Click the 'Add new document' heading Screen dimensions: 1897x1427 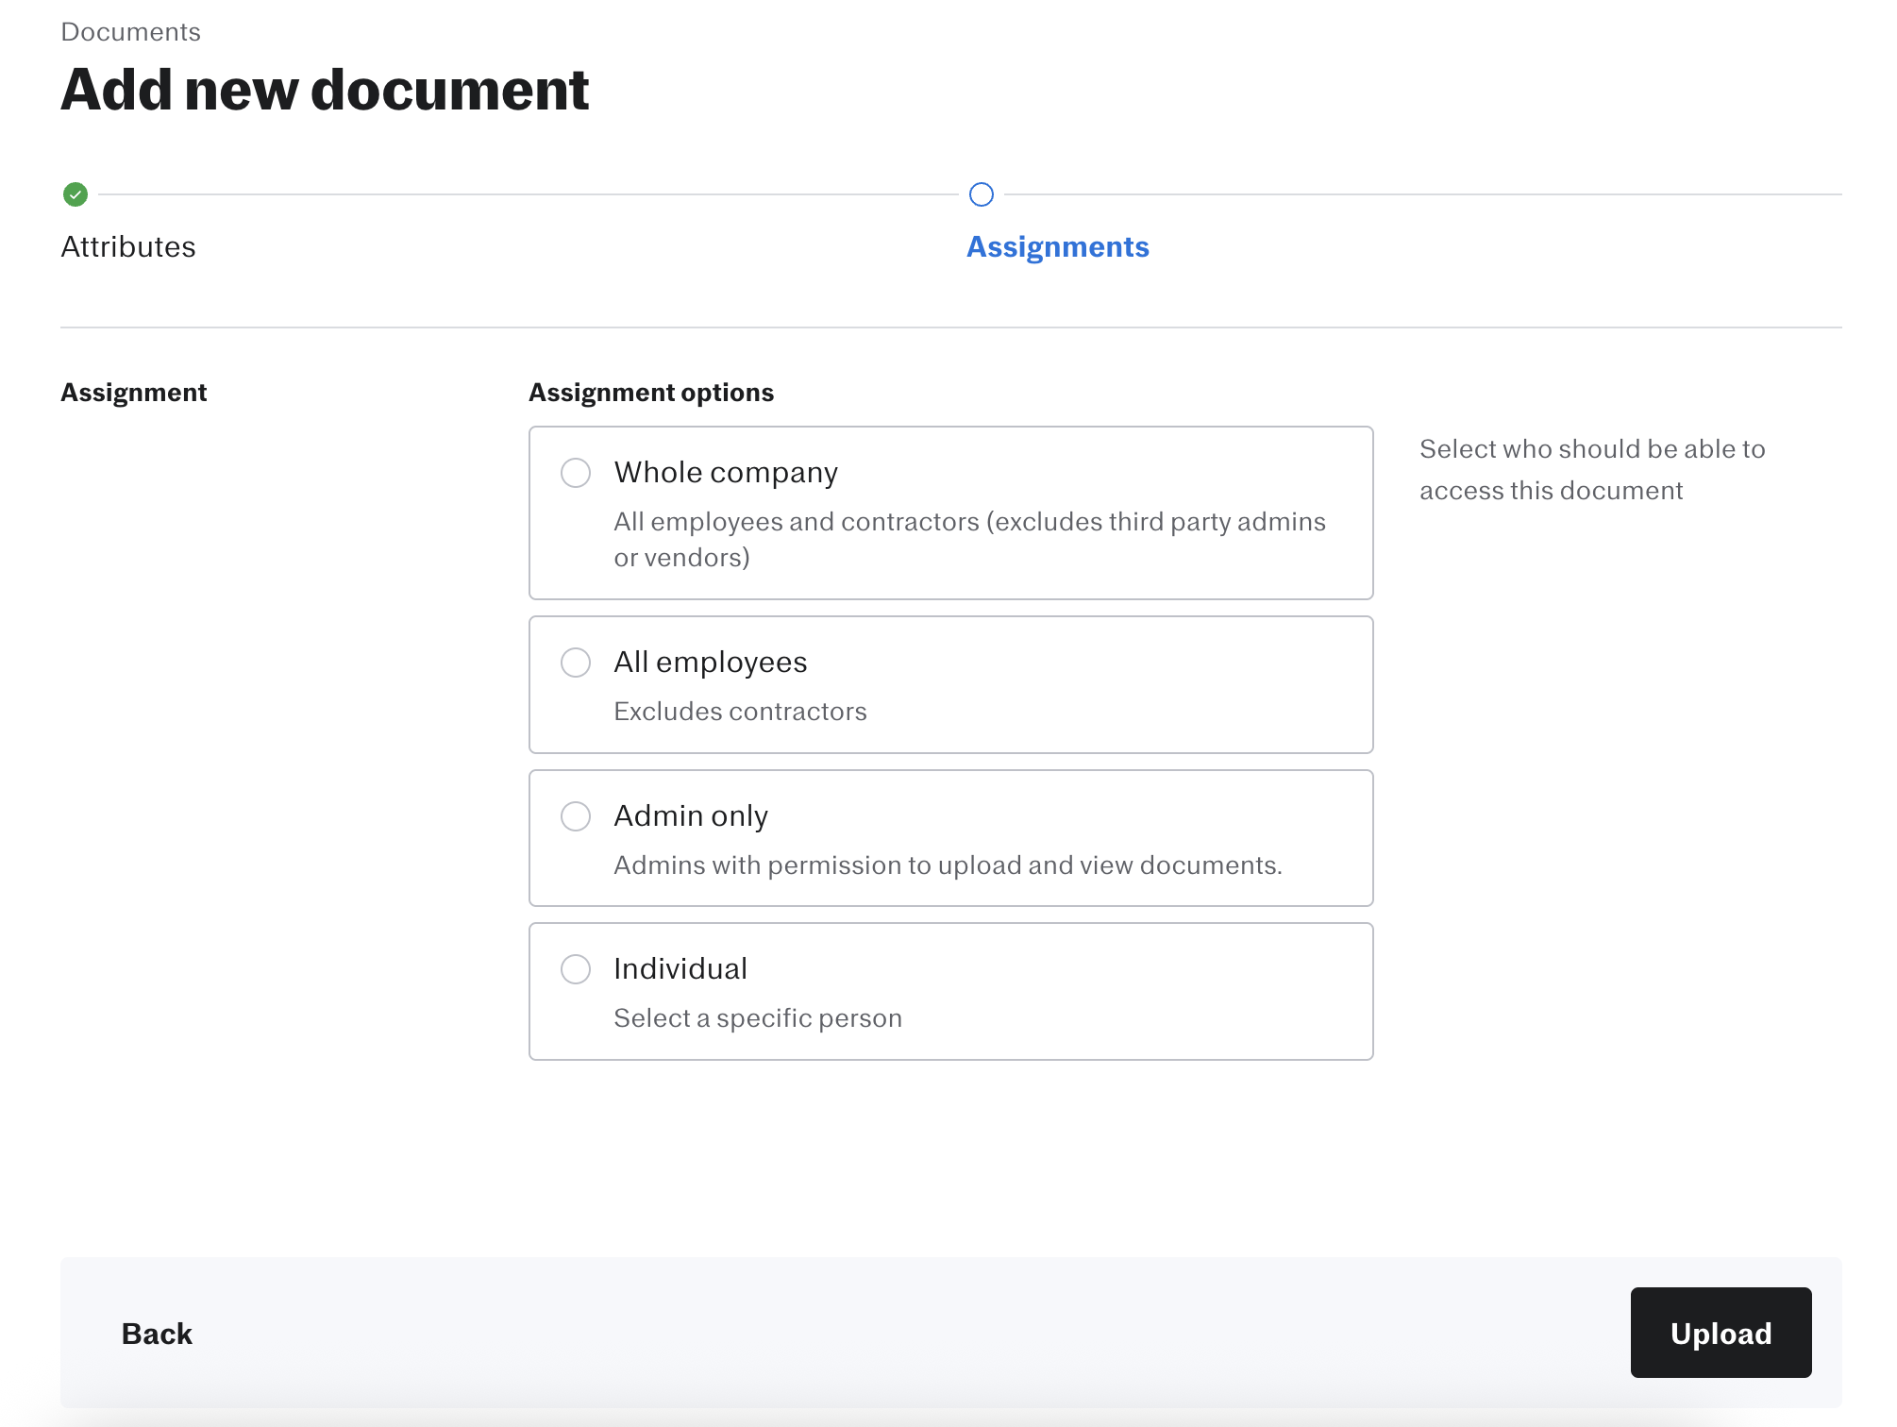pyautogui.click(x=325, y=91)
